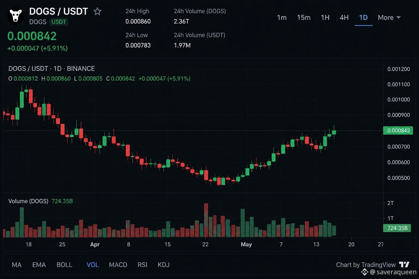Click the current price 0.000842 in header

pyautogui.click(x=32, y=36)
